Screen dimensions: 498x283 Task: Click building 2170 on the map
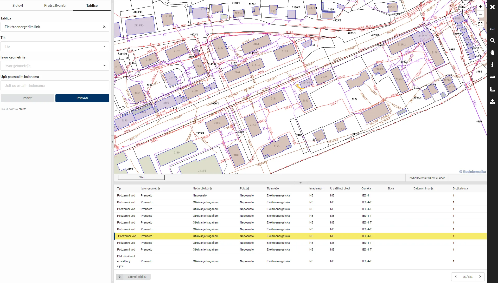tap(435, 52)
